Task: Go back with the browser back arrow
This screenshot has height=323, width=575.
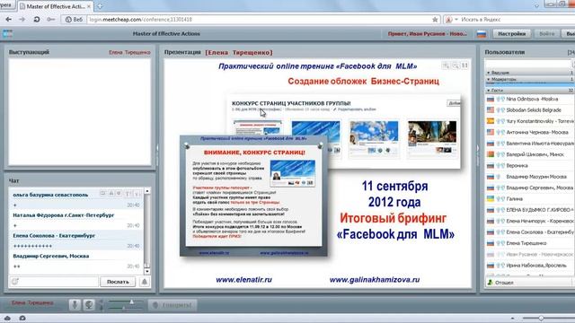Action: [x=8, y=20]
